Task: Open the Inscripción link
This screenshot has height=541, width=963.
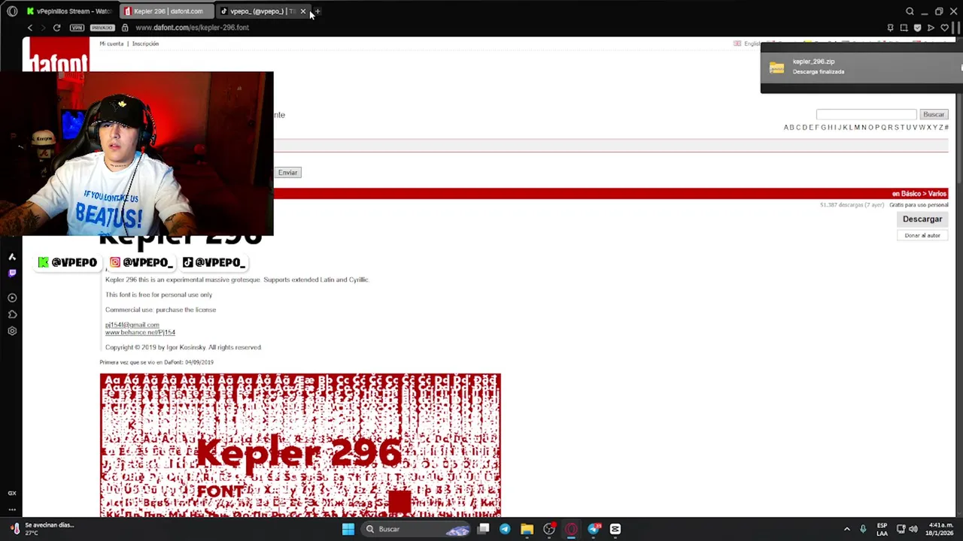Action: click(145, 44)
